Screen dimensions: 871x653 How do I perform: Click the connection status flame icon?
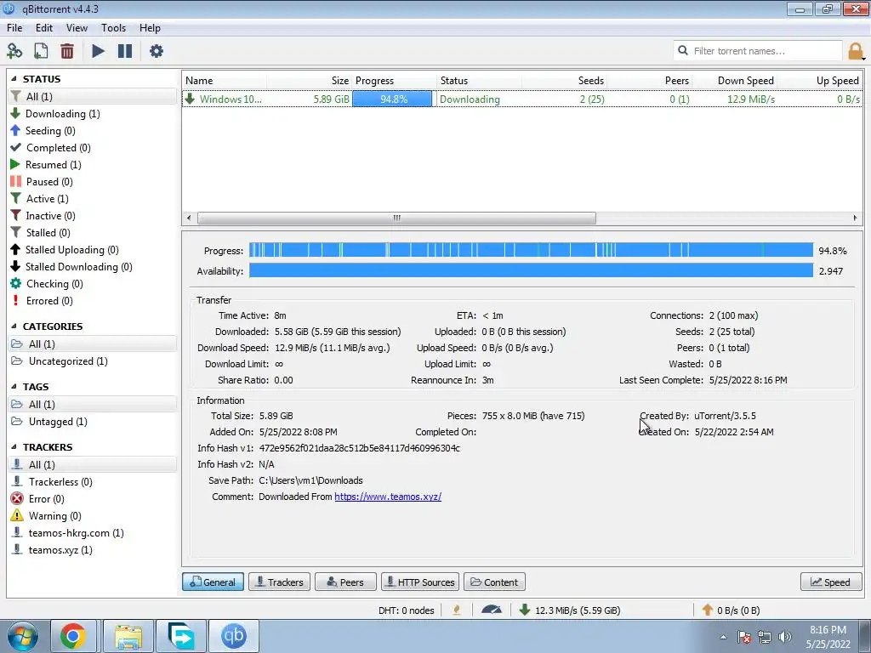(x=457, y=610)
